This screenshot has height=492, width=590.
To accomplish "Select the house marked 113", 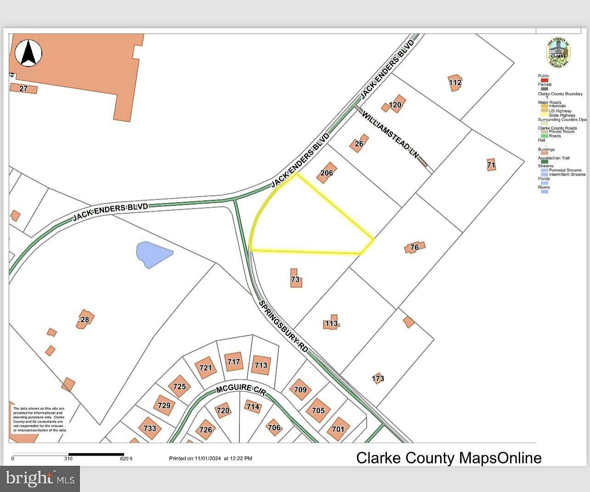I will coord(331,323).
